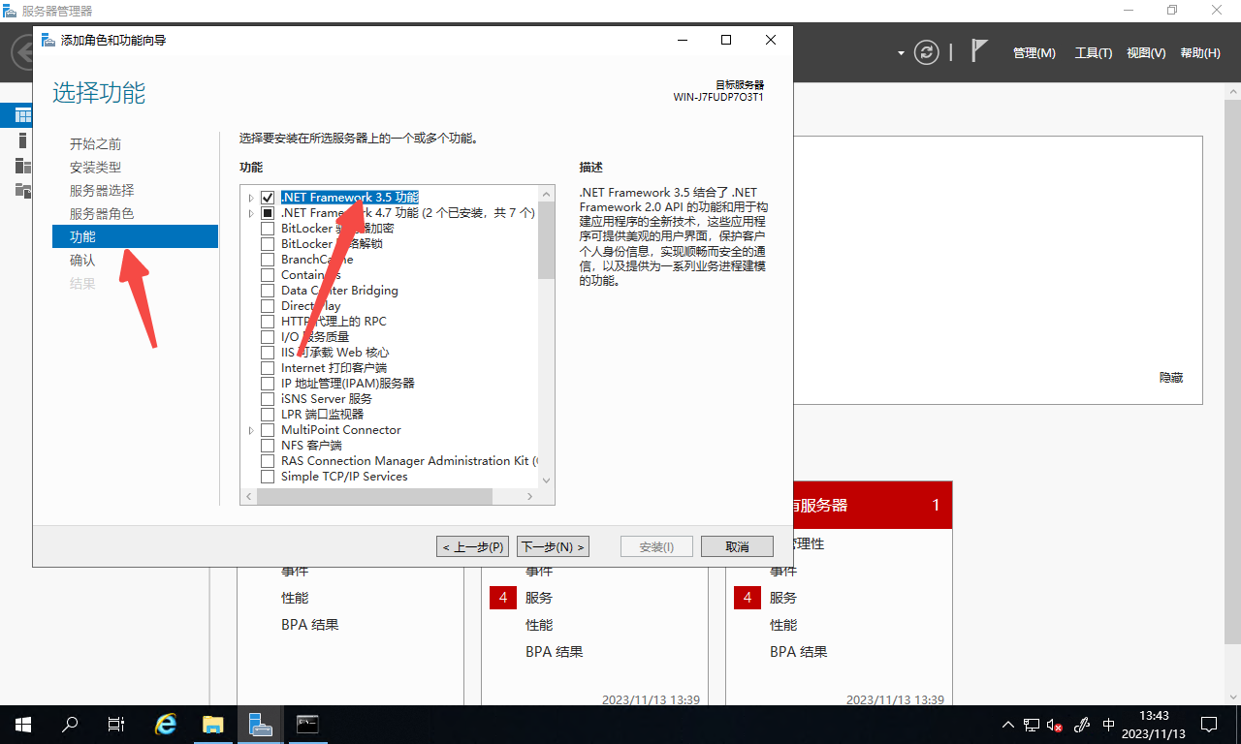Click feature list scroll-down arrow
The width and height of the screenshot is (1241, 744).
(546, 480)
